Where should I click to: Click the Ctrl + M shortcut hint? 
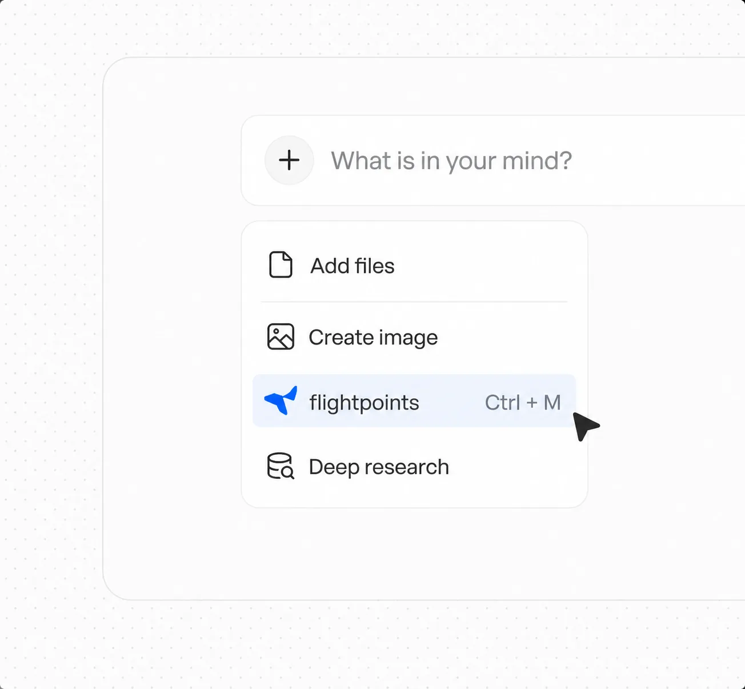(523, 402)
